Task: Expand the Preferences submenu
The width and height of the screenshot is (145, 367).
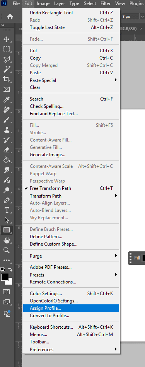Action: [71, 350]
